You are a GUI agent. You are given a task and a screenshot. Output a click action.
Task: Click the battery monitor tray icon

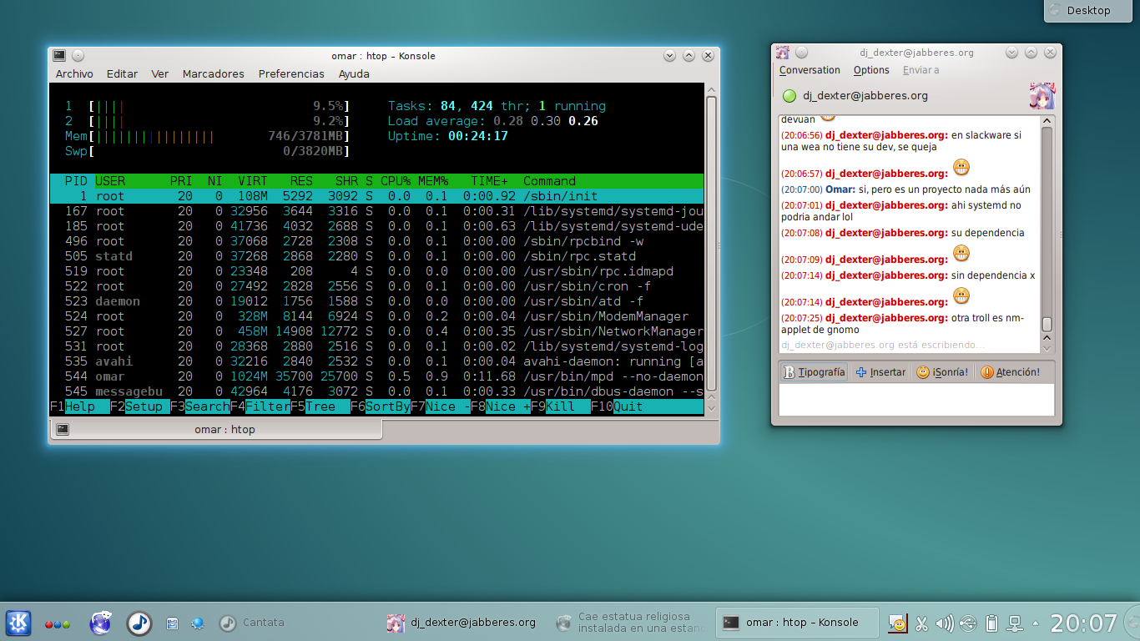point(991,623)
